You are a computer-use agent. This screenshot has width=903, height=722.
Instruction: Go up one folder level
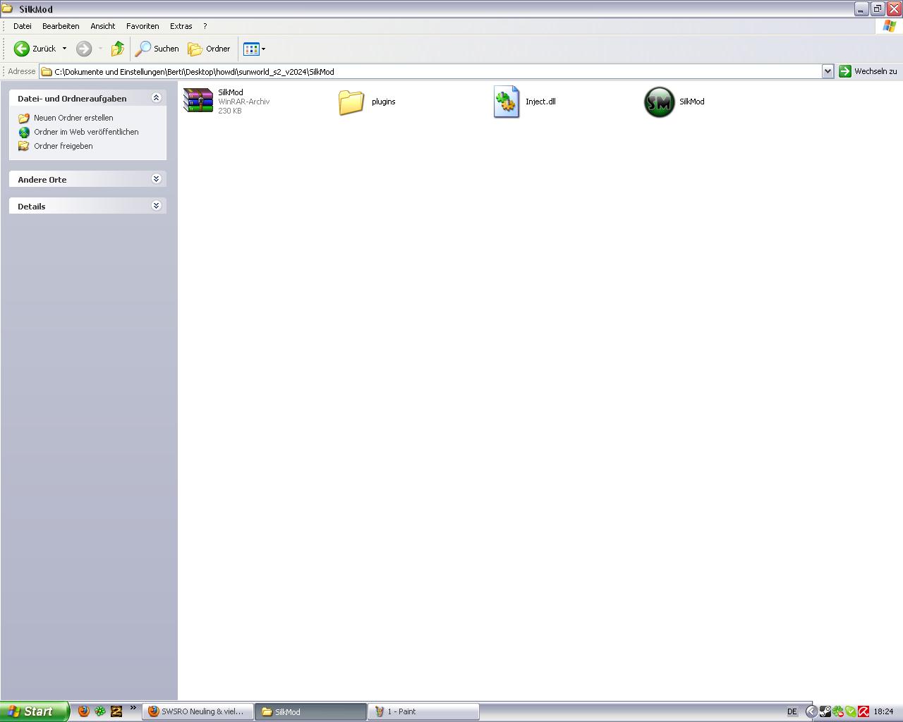[117, 49]
